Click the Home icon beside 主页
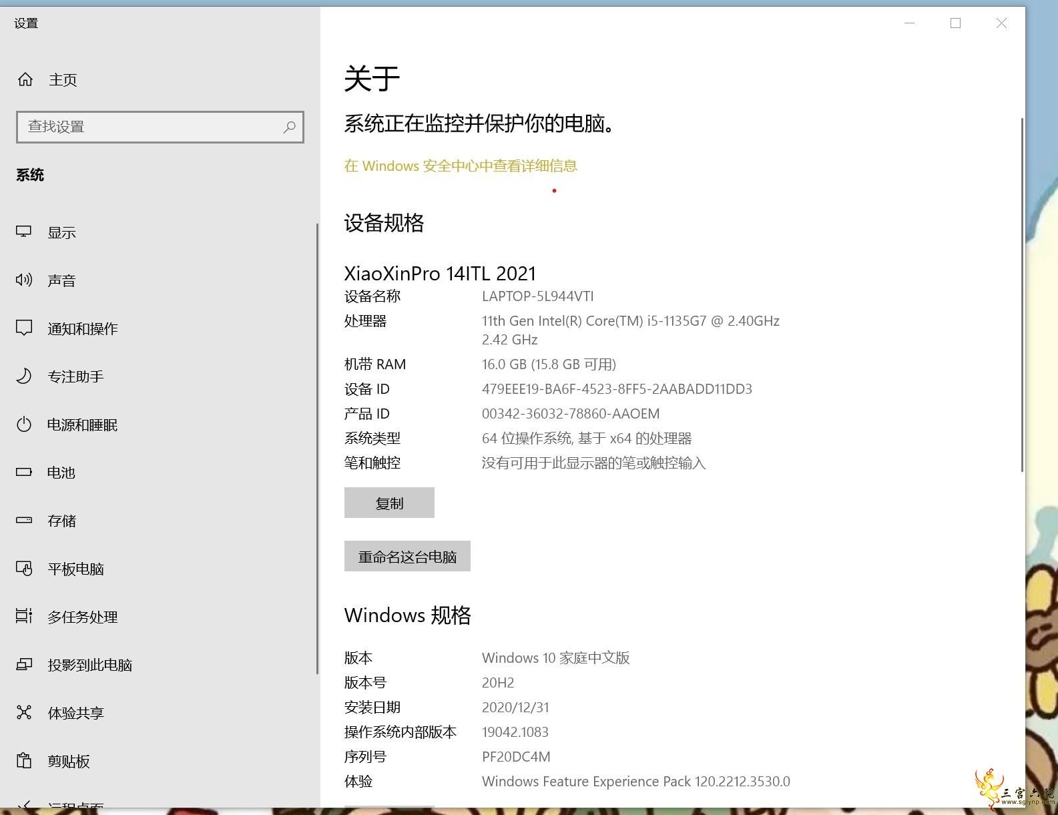1058x815 pixels. click(25, 79)
